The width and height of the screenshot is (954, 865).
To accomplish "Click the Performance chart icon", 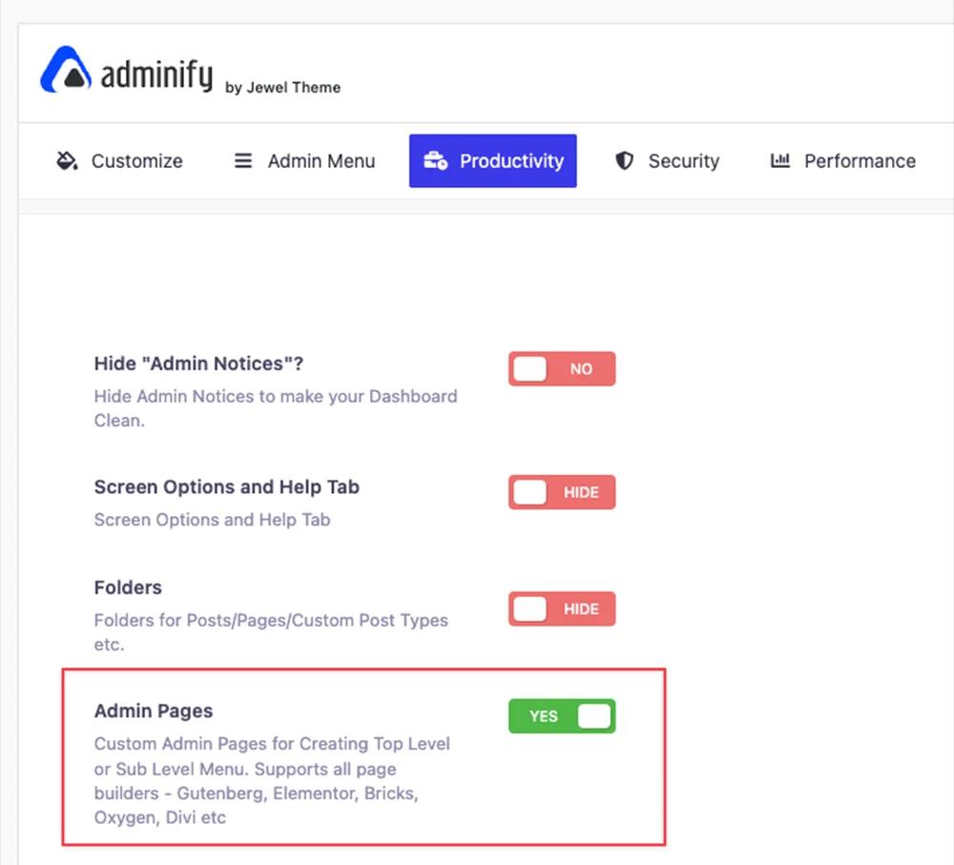I will tap(780, 160).
